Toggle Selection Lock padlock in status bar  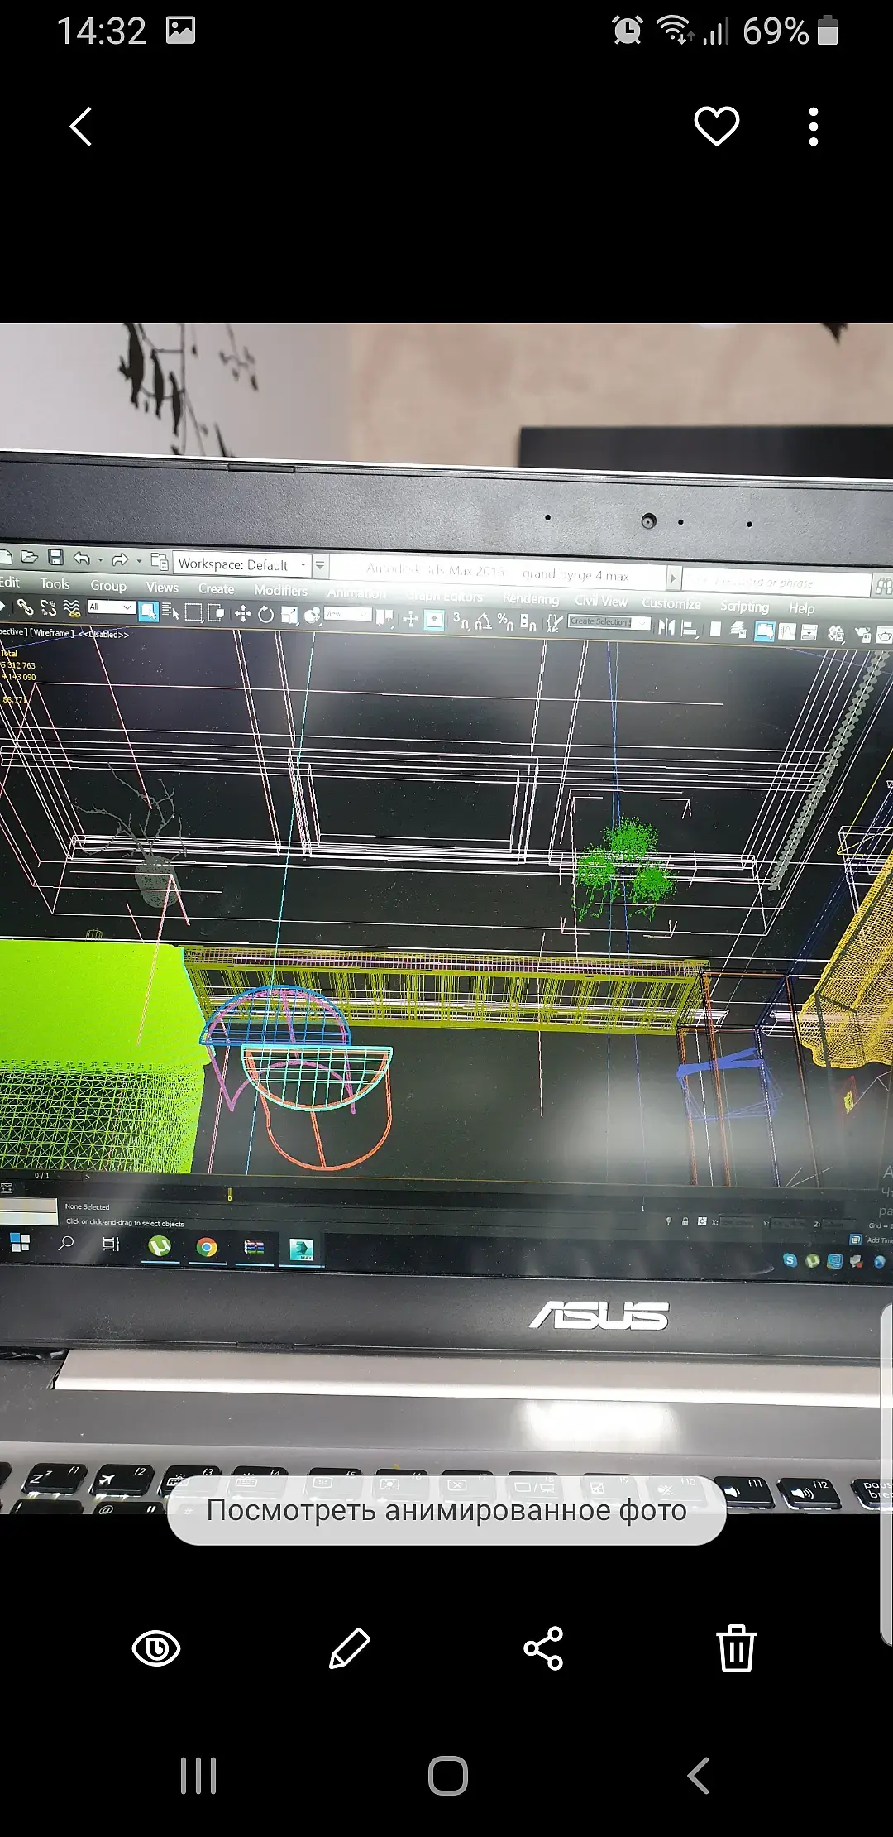[685, 1221]
